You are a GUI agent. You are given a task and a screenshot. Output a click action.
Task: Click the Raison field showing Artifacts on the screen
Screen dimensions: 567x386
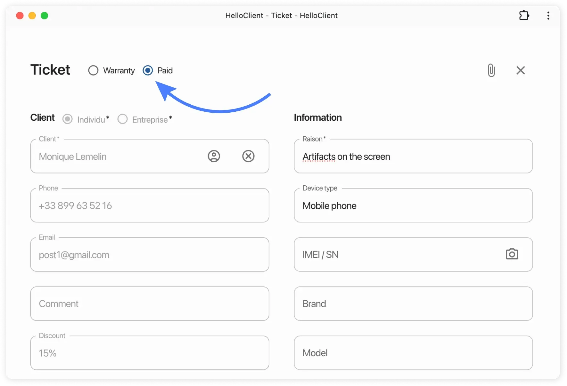click(x=413, y=157)
